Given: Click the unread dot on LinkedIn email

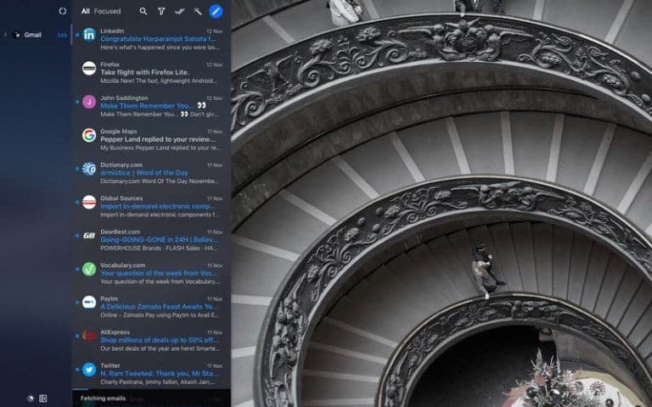Looking at the screenshot, I should (x=77, y=35).
